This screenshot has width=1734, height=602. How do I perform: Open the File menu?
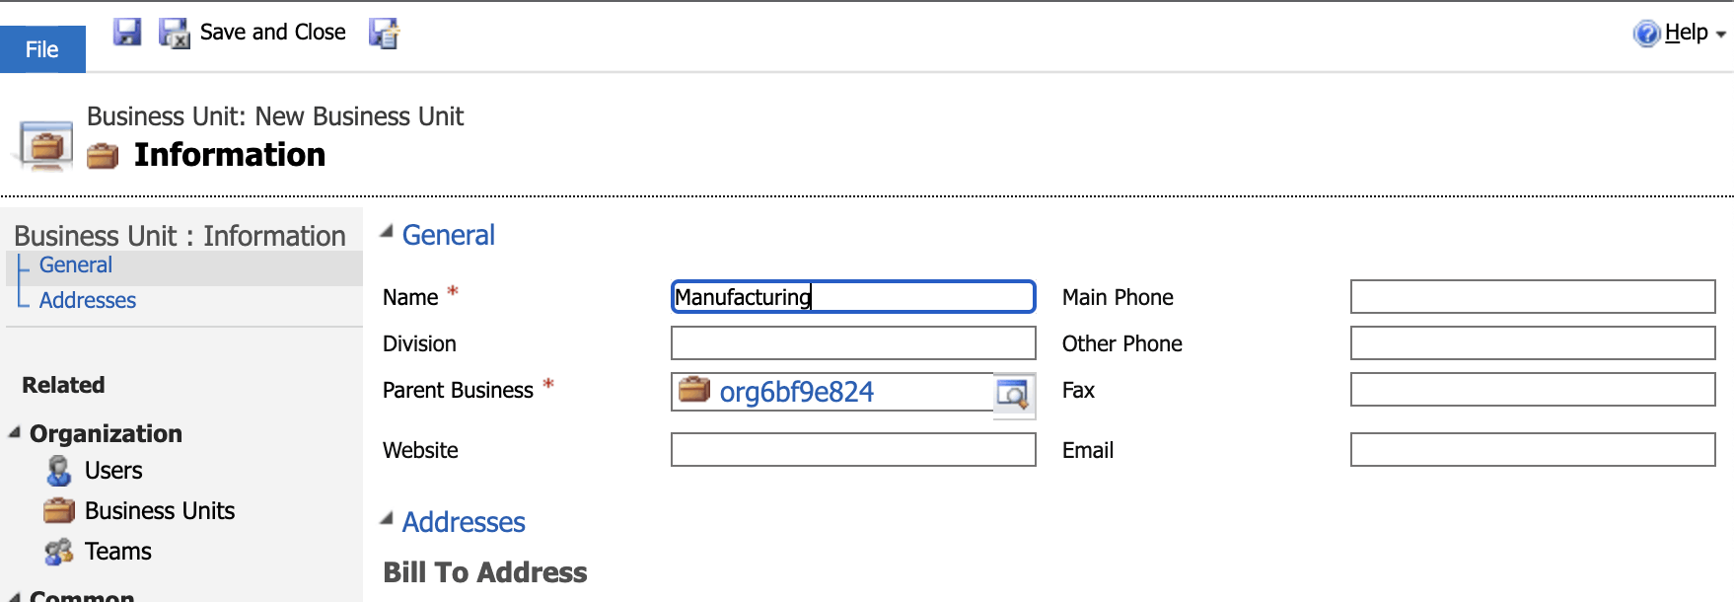pos(42,49)
